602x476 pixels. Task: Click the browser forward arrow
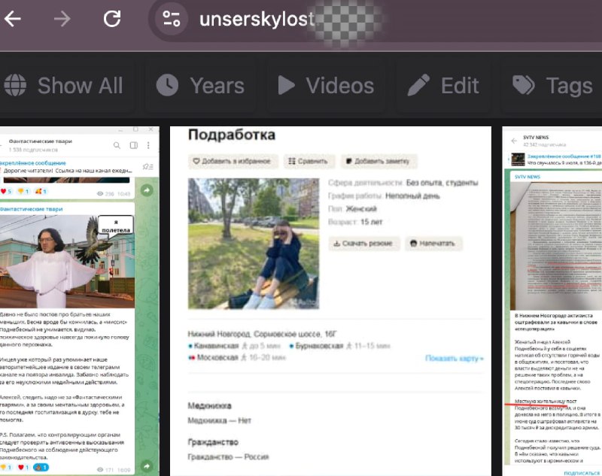pyautogui.click(x=62, y=18)
